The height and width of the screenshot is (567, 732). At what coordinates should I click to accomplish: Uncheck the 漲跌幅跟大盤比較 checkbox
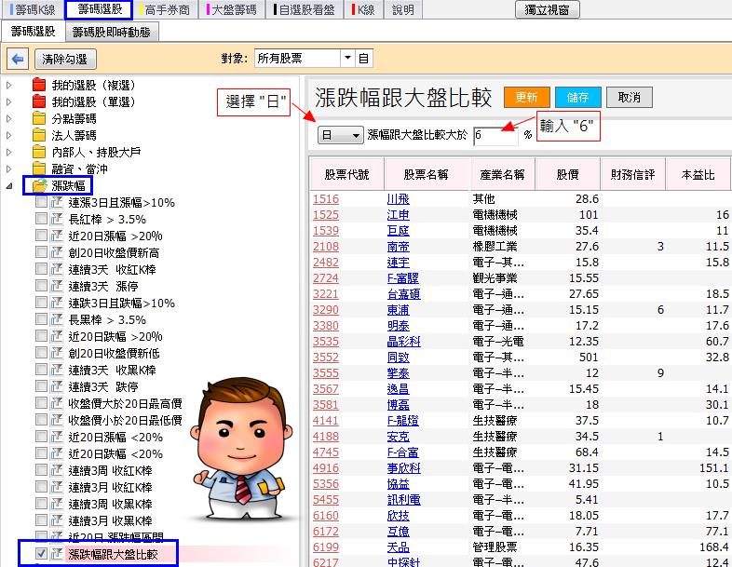[41, 554]
